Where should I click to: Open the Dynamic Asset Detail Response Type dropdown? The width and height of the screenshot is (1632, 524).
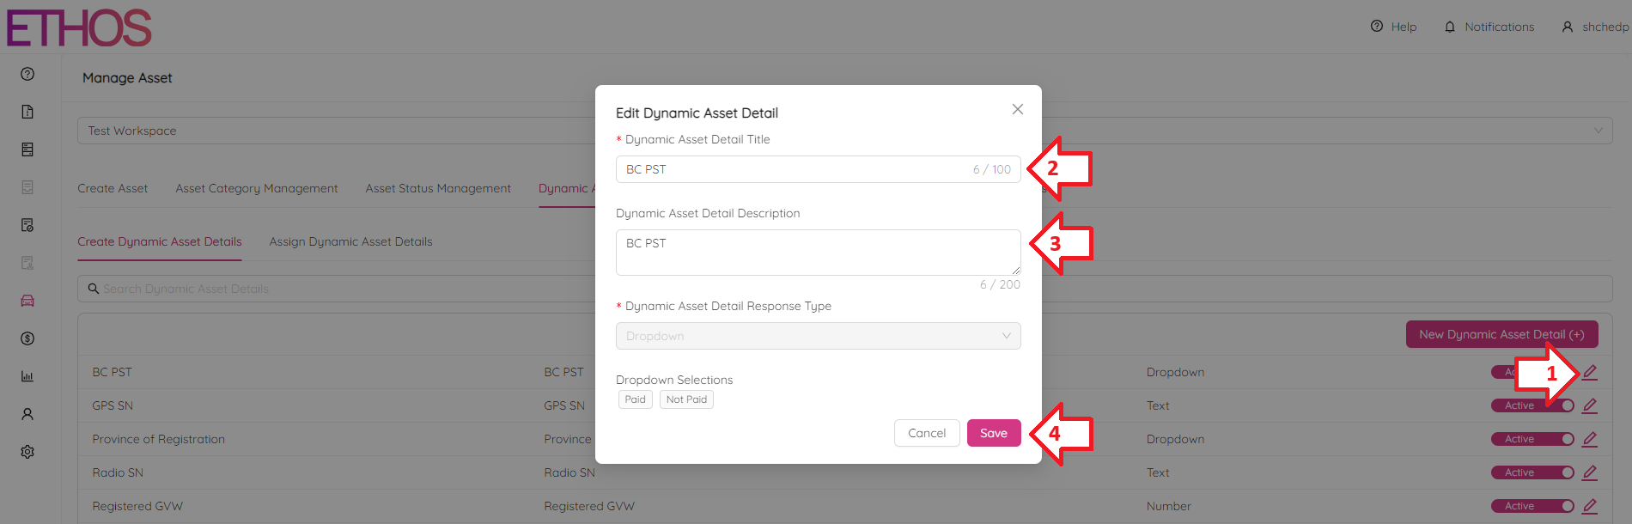[817, 335]
